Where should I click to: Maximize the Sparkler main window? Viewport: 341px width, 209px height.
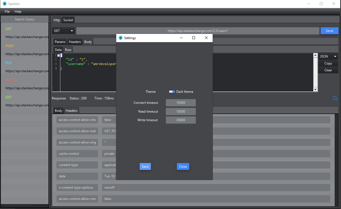pyautogui.click(x=321, y=4)
